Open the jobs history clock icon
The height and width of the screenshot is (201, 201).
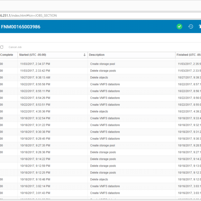tap(191, 26)
